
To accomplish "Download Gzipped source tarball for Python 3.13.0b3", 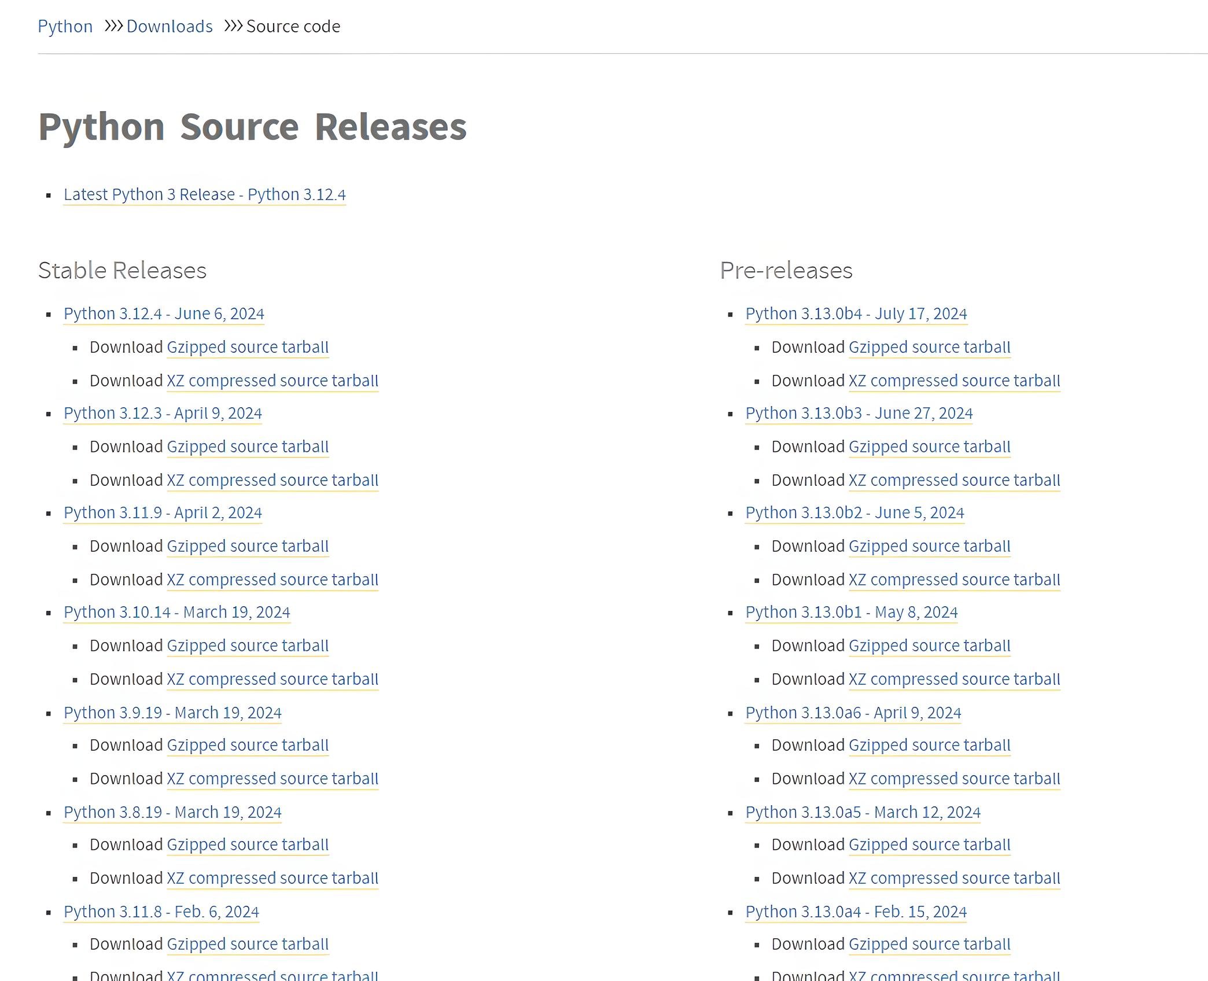I will coord(929,447).
